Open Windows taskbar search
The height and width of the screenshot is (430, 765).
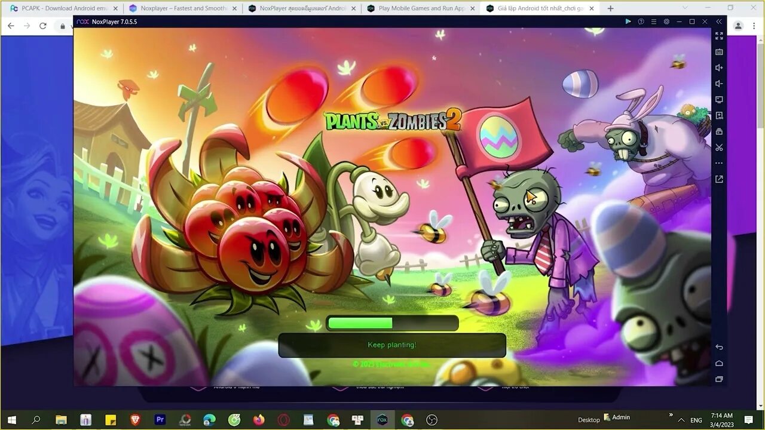point(36,420)
